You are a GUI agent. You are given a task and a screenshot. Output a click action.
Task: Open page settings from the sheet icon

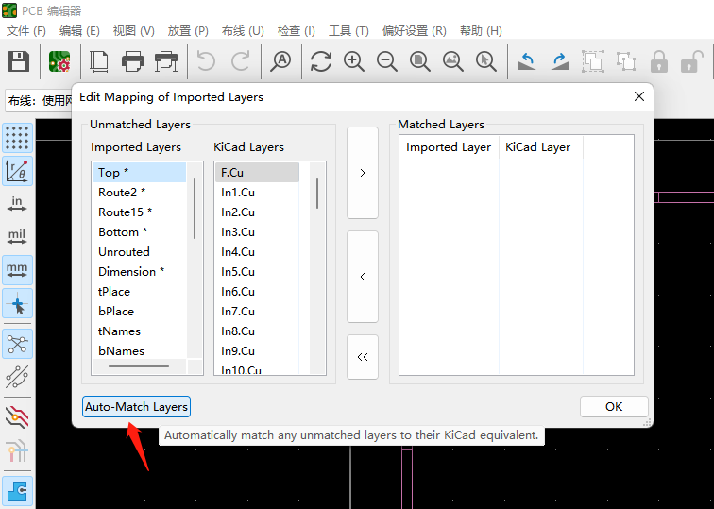(x=99, y=61)
